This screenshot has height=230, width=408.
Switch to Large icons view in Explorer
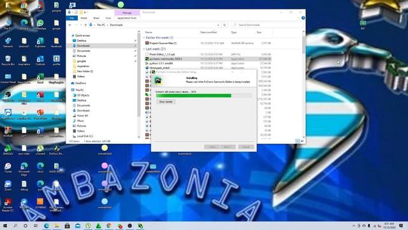302,141
